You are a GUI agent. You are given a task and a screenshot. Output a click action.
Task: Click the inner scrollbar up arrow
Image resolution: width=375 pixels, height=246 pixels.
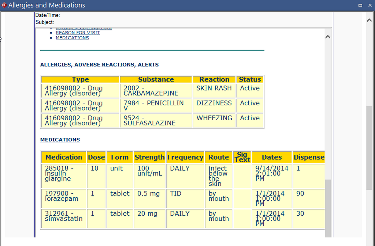click(328, 37)
